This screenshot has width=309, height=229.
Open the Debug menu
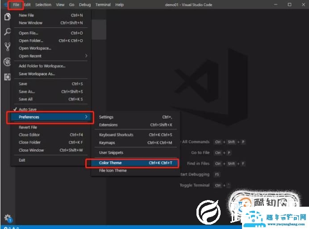[x=85, y=5]
